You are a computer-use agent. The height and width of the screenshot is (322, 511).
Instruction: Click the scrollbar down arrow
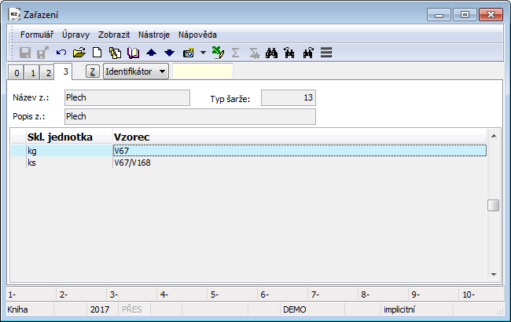[x=494, y=275]
